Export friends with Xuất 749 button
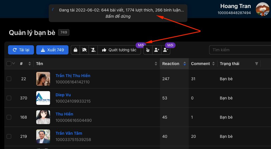271x149 pixels. pos(52,50)
